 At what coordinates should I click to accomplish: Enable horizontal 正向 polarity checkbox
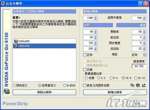[x=85, y=55]
